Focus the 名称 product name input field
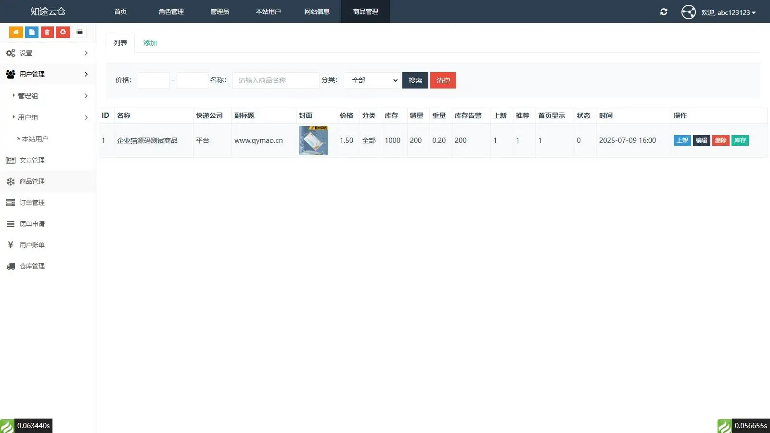Screen dimensions: 770x433 pos(276,80)
